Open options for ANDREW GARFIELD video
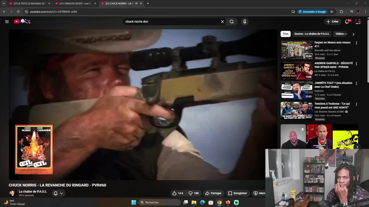Viewport: 369px width, 207px height. pyautogui.click(x=356, y=64)
